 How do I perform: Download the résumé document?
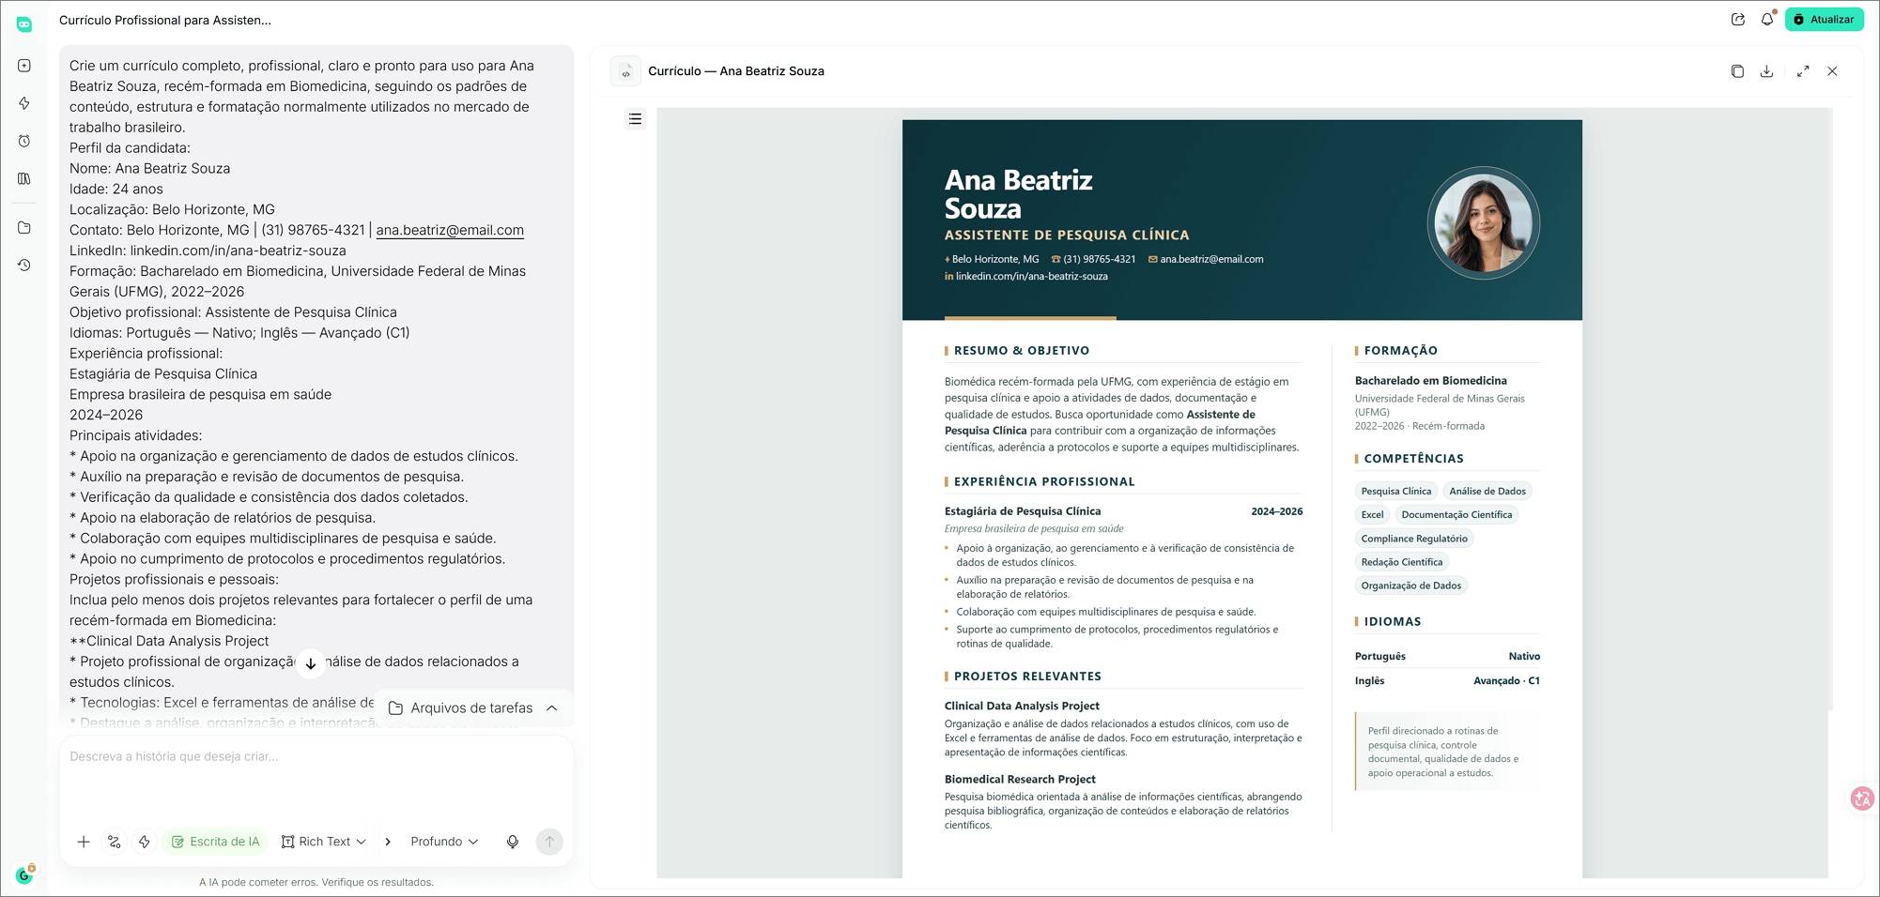(1766, 71)
